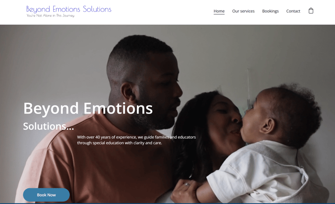Open the Contact page link
Image resolution: width=335 pixels, height=204 pixels.
coord(293,11)
